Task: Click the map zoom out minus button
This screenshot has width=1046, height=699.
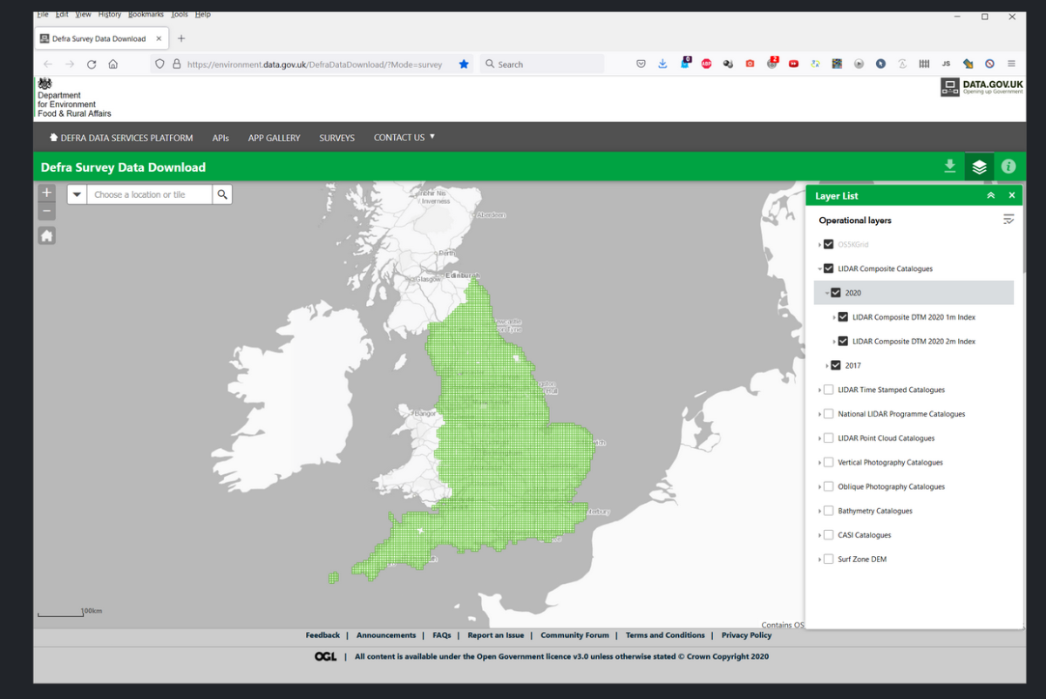Action: 47,212
